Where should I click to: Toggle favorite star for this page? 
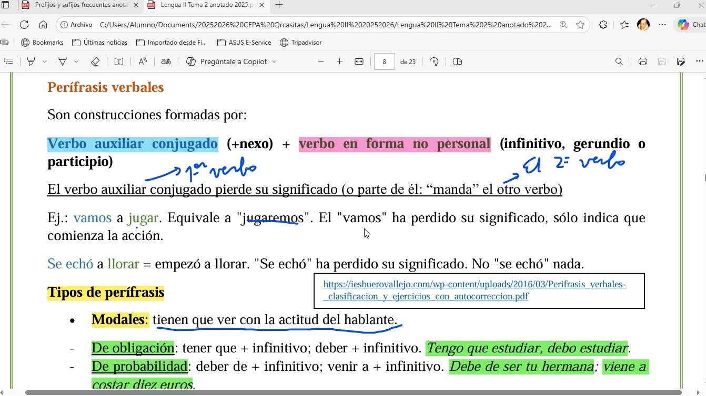coord(580,25)
